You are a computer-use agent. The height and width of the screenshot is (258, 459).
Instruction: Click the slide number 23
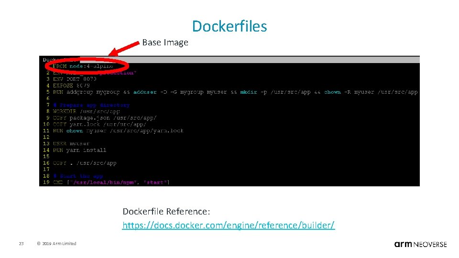pos(22,243)
